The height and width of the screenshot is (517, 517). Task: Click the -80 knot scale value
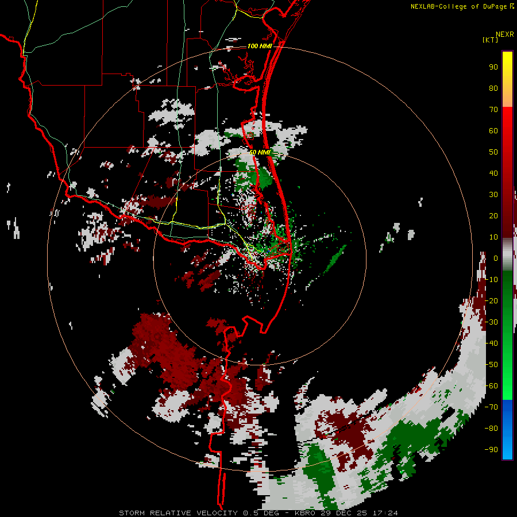pyautogui.click(x=491, y=429)
